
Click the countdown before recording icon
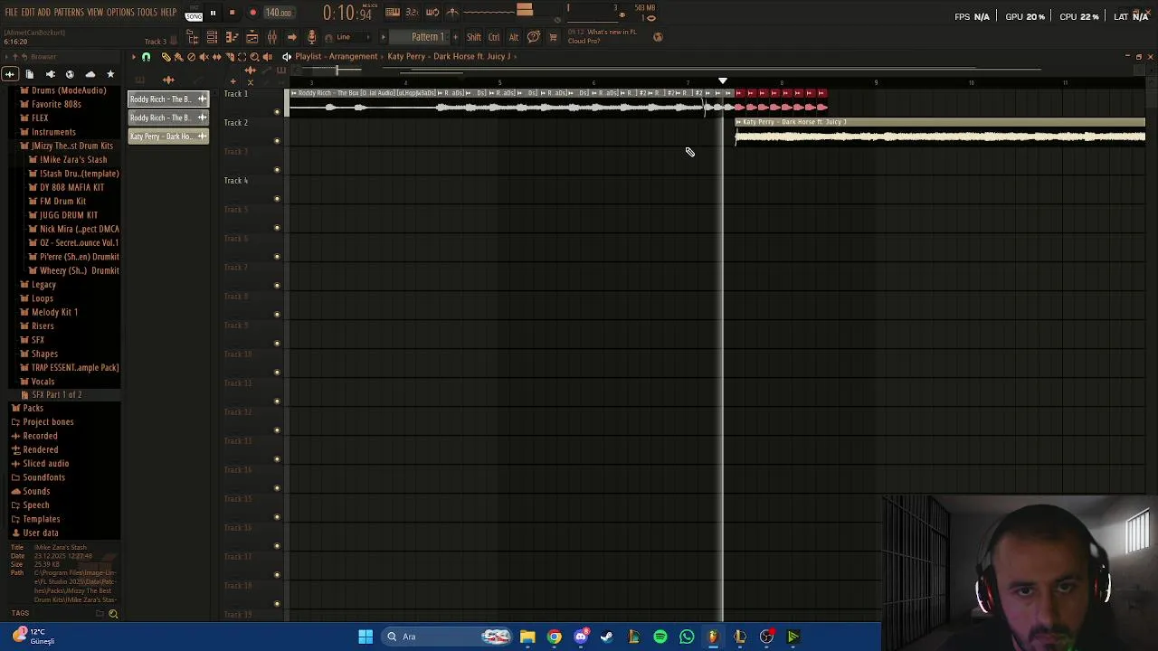pos(412,13)
